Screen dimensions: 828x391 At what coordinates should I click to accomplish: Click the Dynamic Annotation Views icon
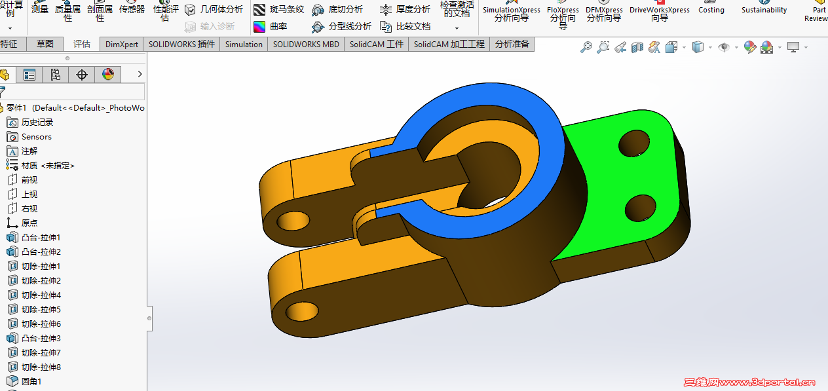(x=654, y=47)
